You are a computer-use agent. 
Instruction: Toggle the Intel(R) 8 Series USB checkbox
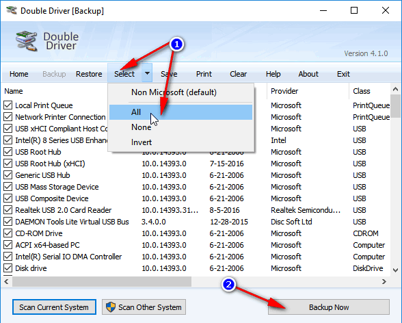8,140
